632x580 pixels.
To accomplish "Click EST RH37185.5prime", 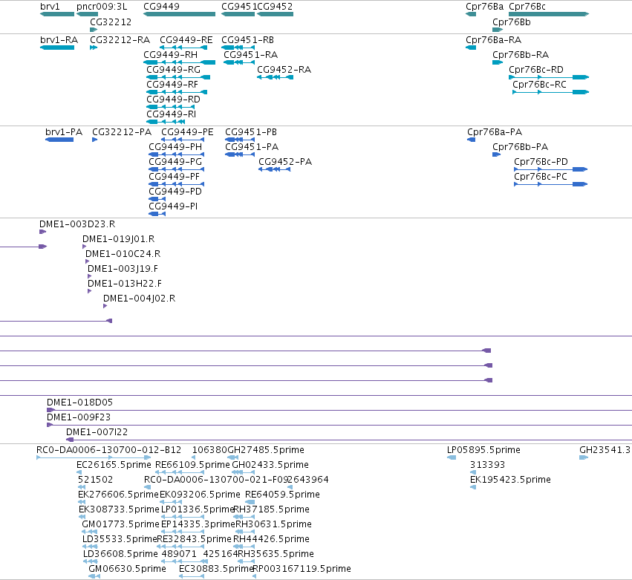I will pyautogui.click(x=271, y=509).
